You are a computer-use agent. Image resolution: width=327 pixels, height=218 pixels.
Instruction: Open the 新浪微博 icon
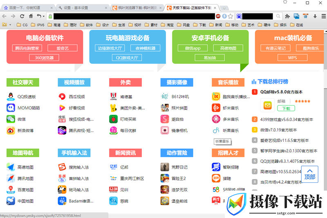point(11,130)
